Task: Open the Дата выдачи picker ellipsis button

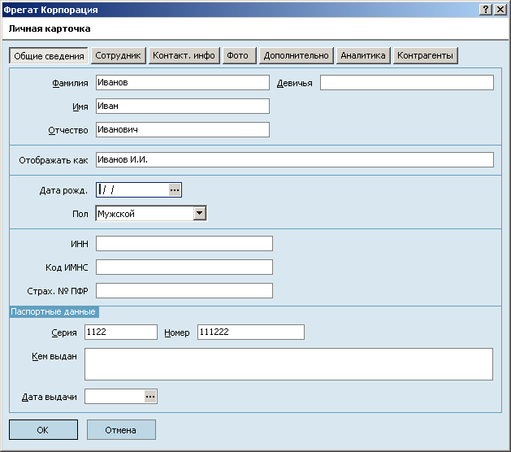Action: point(150,397)
